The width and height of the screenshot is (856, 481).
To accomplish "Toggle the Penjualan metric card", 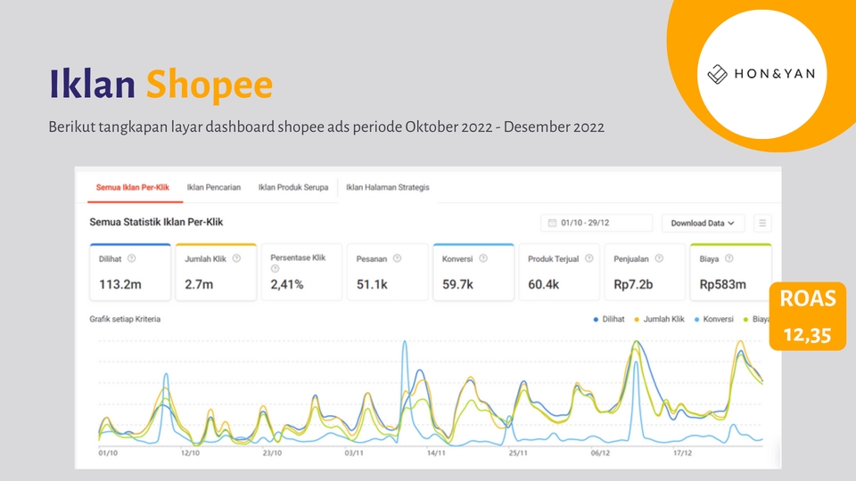I will 645,273.
